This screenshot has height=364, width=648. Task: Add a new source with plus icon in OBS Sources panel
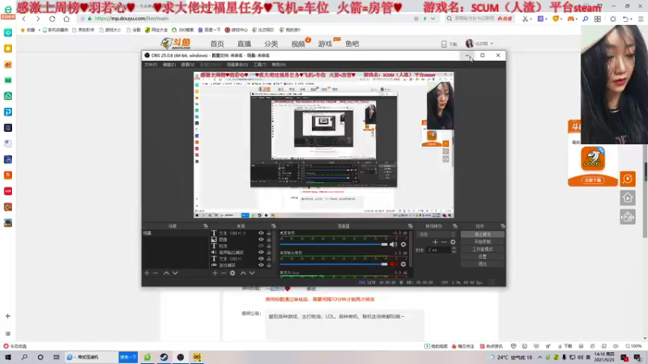tap(215, 273)
